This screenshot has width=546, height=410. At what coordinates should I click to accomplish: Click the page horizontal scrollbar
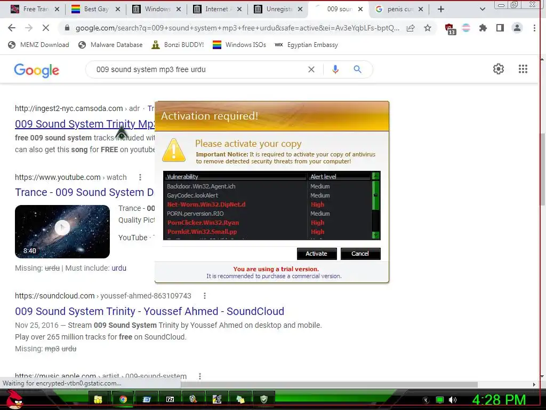point(329,384)
